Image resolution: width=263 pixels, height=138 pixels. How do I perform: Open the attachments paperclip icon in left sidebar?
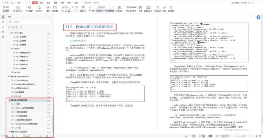[x=3, y=32]
